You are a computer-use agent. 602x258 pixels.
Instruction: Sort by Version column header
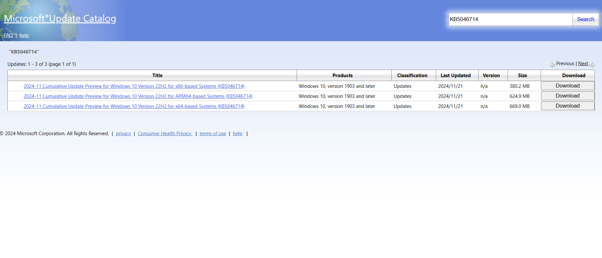point(491,76)
